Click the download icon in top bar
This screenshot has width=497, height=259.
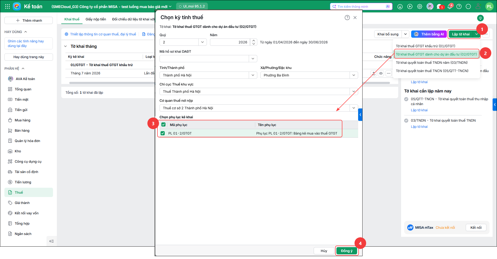(400, 6)
